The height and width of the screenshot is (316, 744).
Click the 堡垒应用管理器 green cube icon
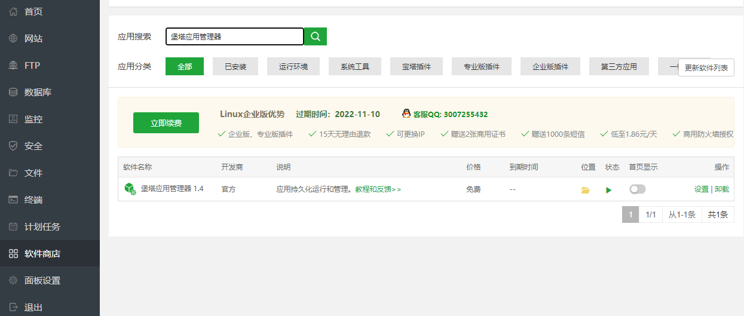click(x=130, y=189)
